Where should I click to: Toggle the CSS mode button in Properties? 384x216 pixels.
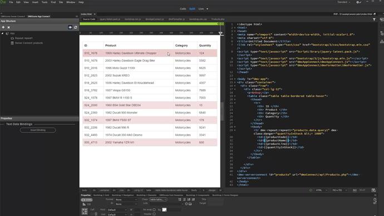click(87, 204)
